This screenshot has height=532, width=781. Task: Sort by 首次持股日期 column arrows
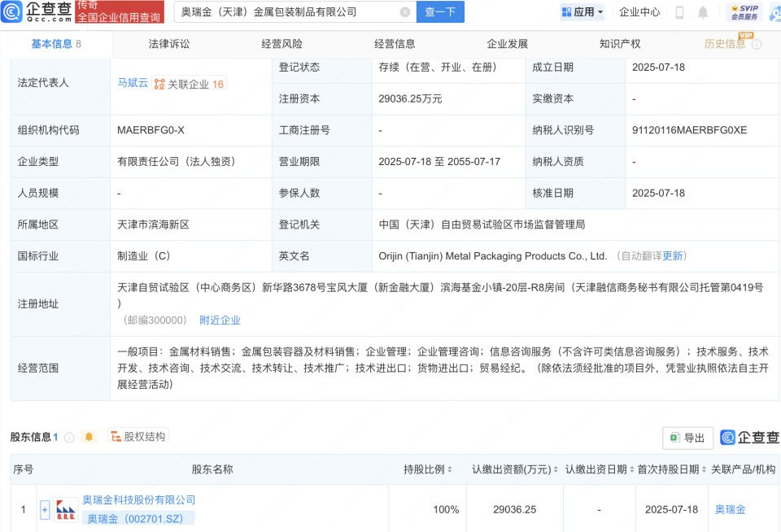point(704,469)
